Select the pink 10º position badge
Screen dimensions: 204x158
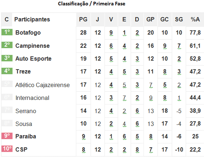[x=7, y=149]
